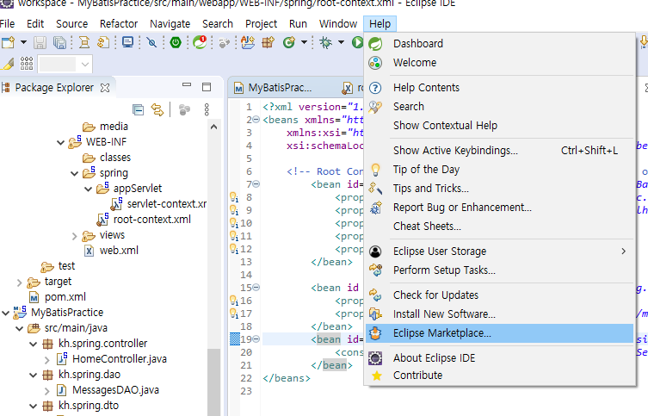Viewport: 648px width, 416px height.
Task: Choose Show Active Keybindings...
Action: [500, 151]
